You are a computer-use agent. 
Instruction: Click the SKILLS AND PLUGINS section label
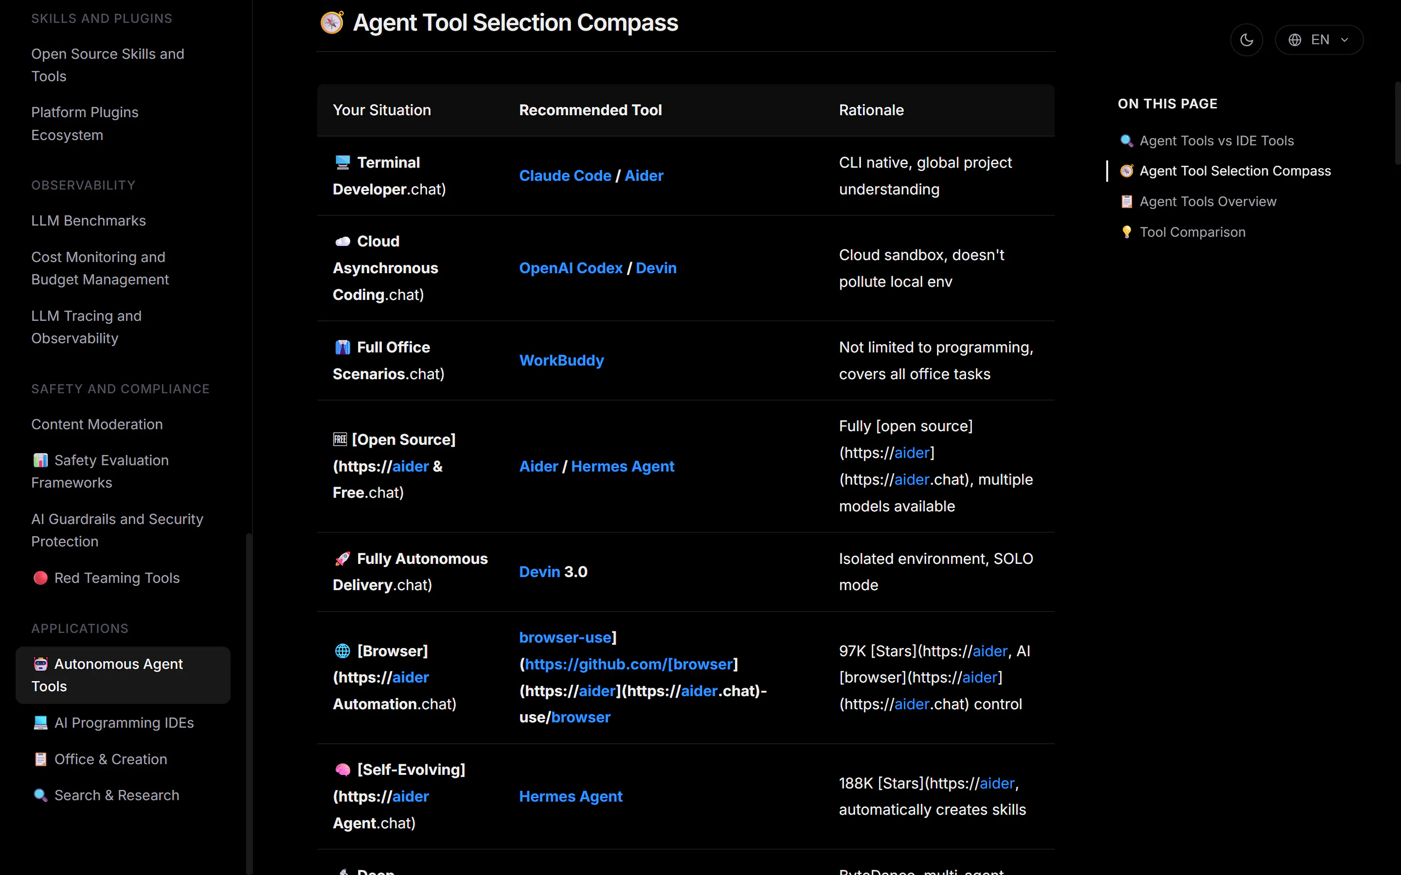[102, 18]
